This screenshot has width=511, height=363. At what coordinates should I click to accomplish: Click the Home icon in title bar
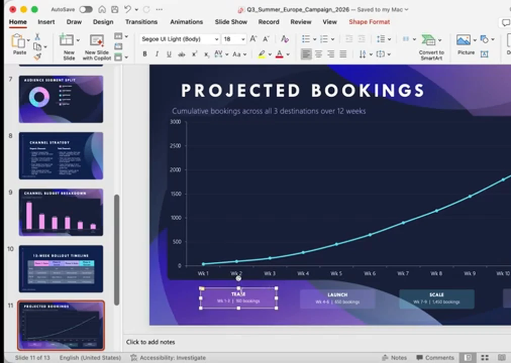coord(102,10)
